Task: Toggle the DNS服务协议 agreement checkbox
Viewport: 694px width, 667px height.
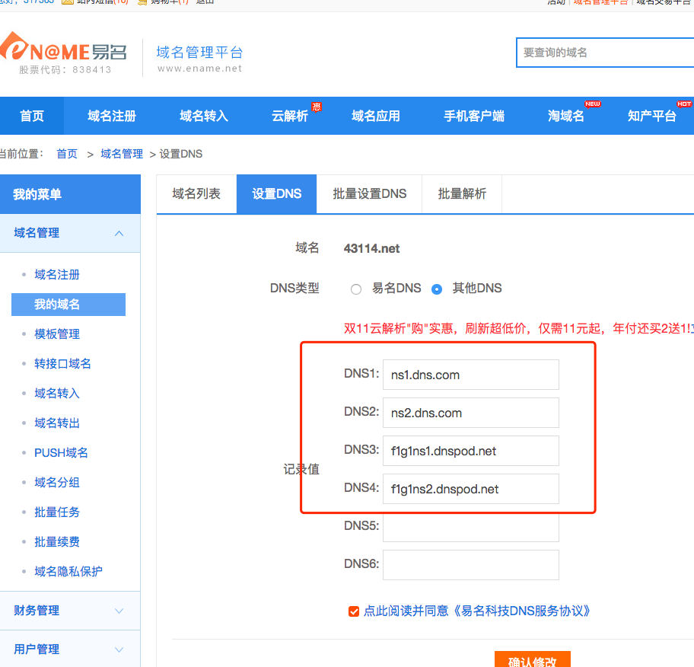Action: (x=353, y=611)
